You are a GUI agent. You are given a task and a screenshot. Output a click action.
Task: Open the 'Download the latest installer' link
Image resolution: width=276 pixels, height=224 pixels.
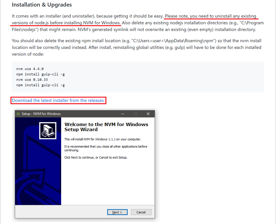point(58,100)
